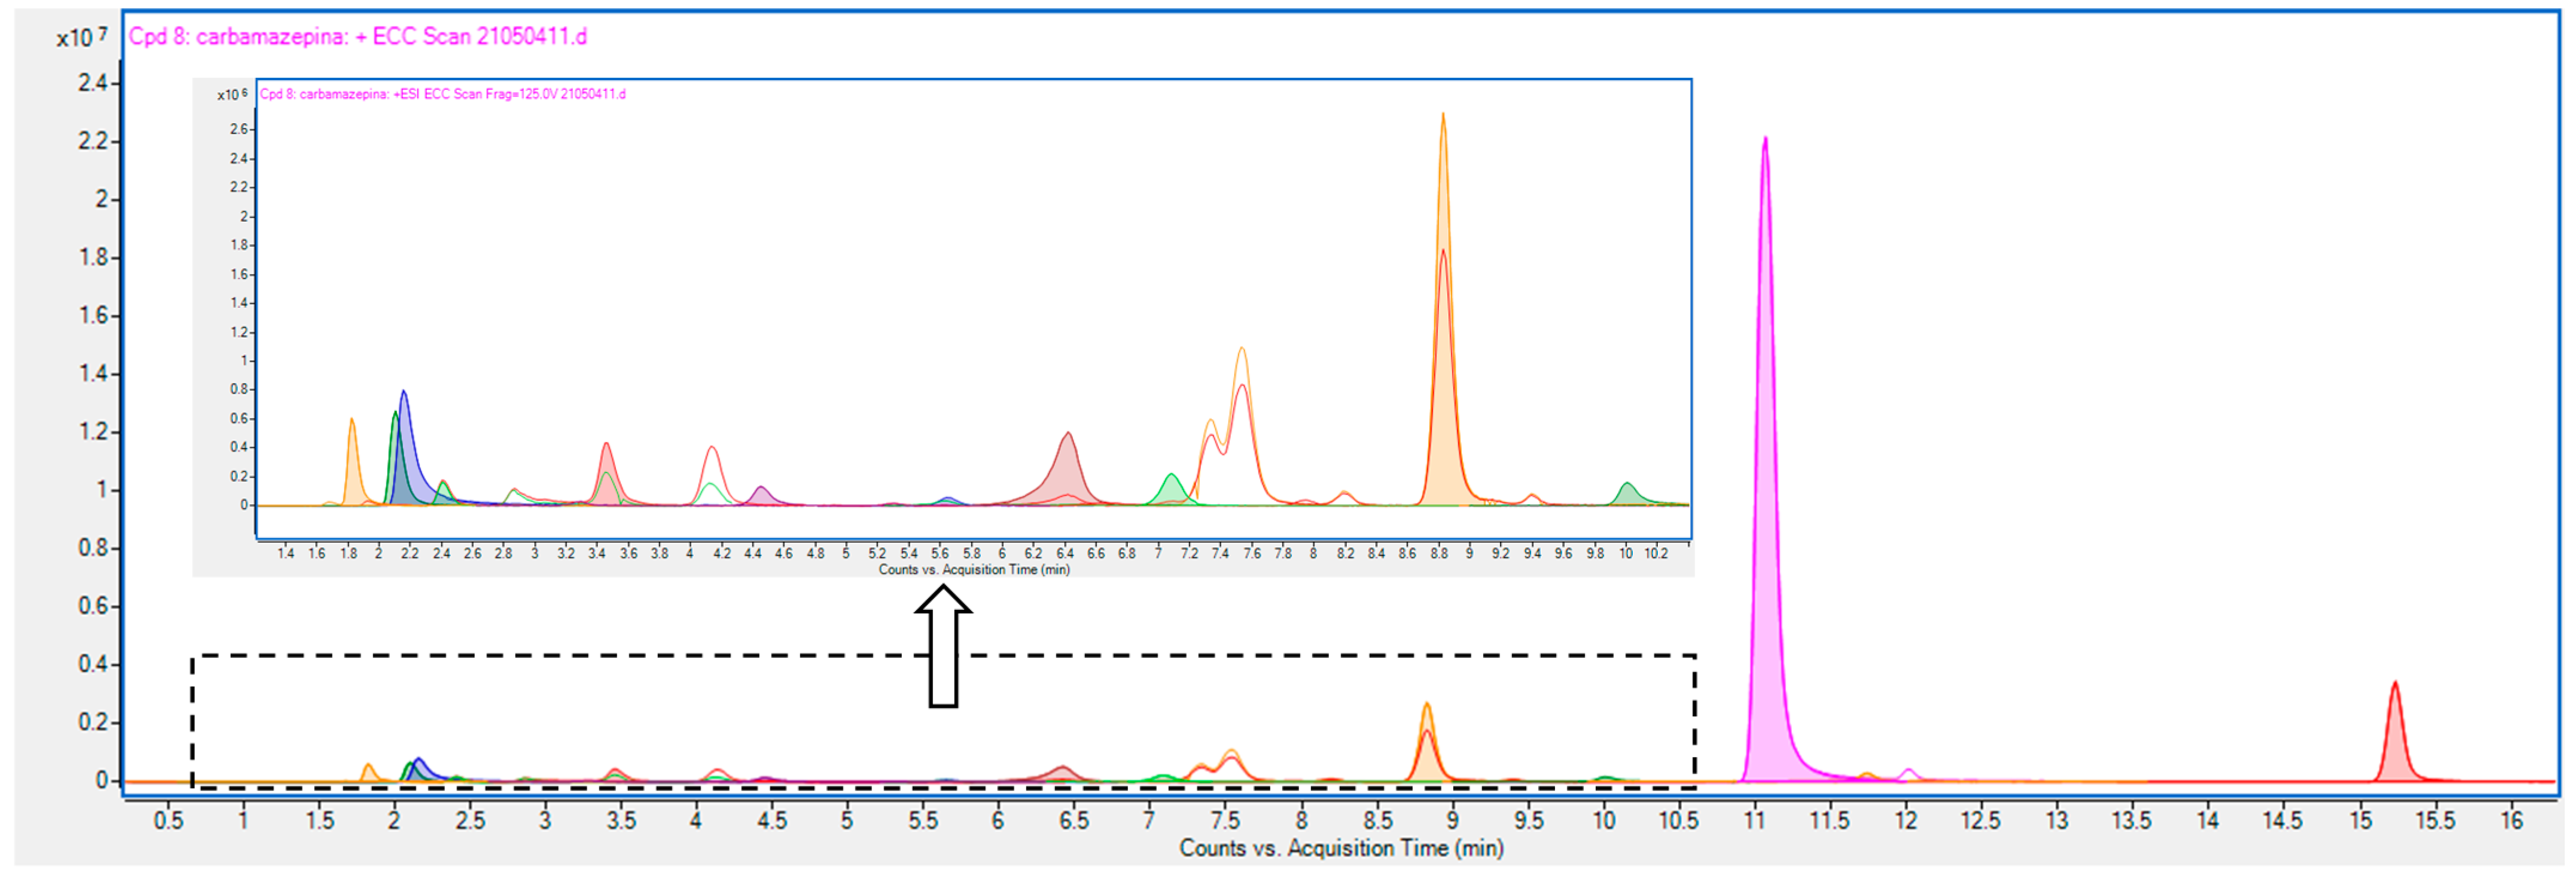Select the small magenta peak near 12 min

click(x=1908, y=774)
